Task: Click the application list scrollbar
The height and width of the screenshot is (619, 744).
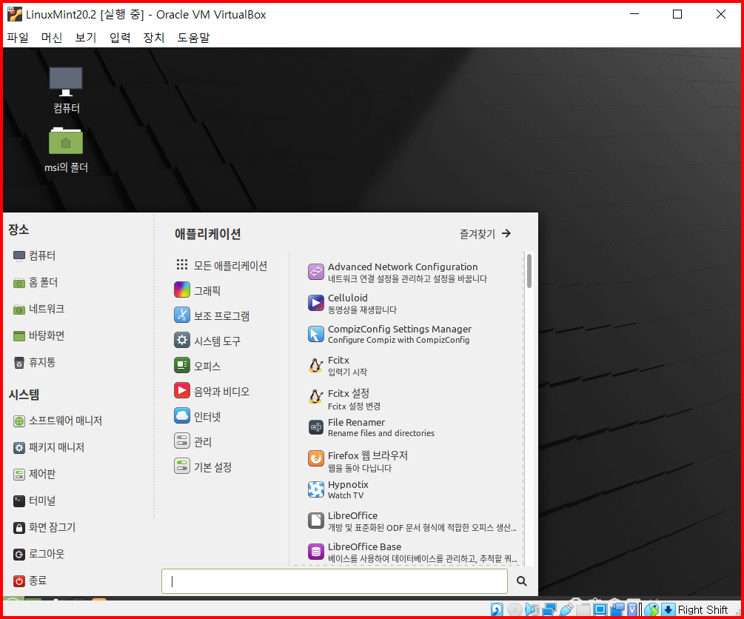Action: point(529,270)
